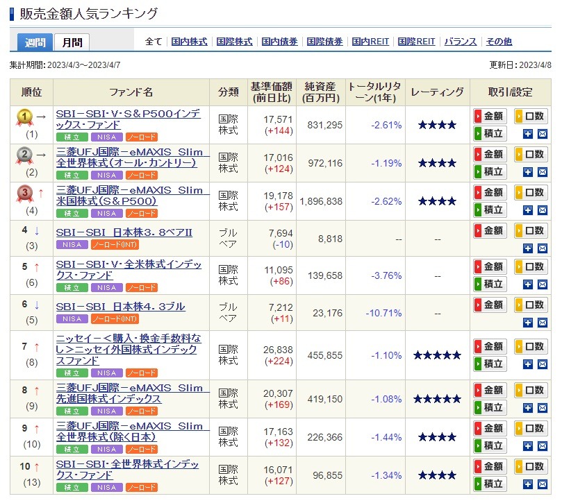The image size is (562, 503).
Task: Open eMAXIS Slim 米国株式(S&P500) link
Action: click(x=132, y=196)
